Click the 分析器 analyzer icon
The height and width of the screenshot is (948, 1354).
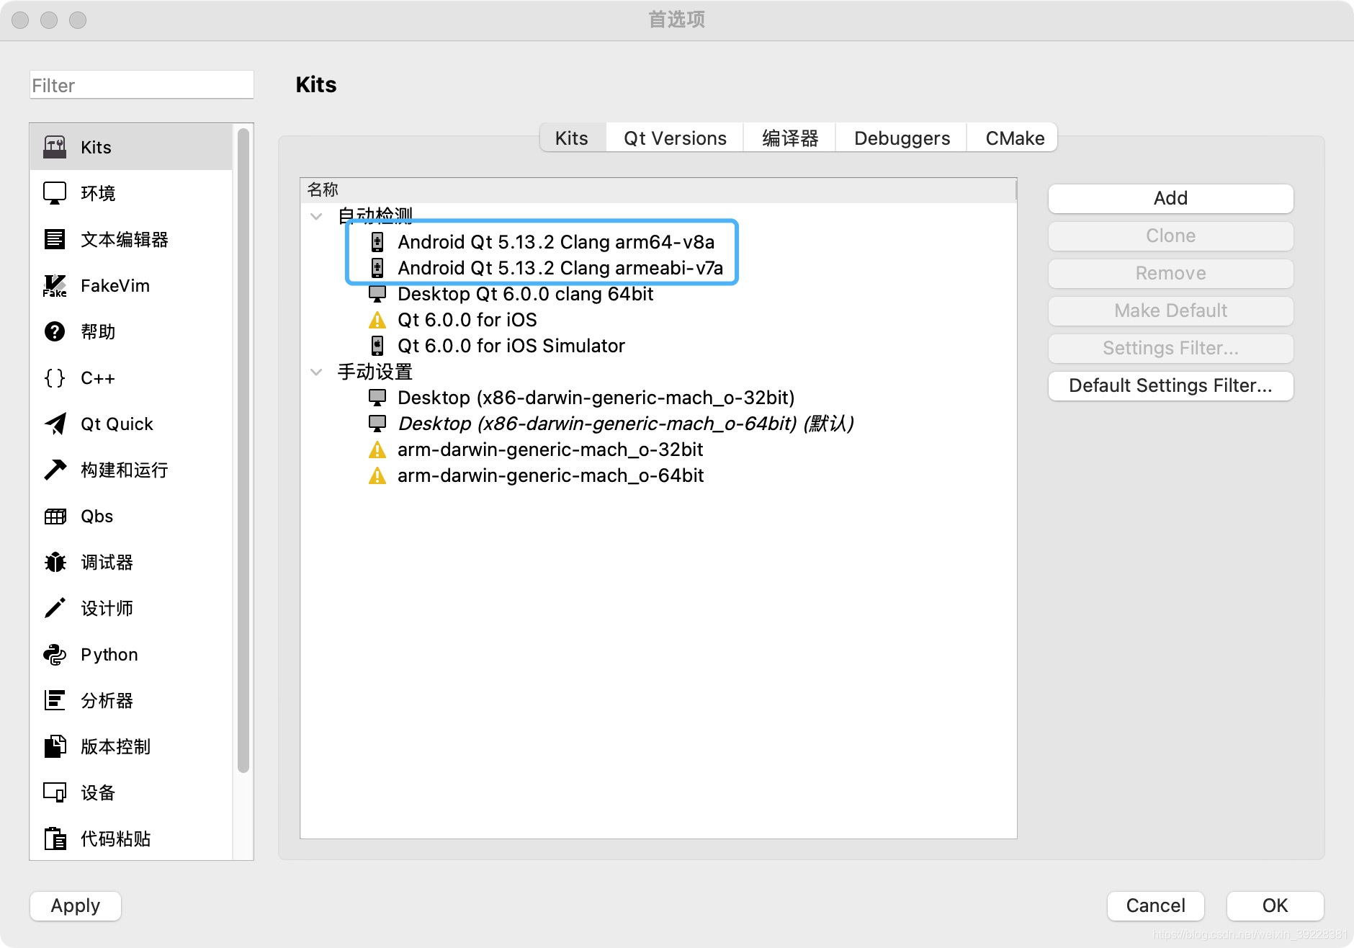pyautogui.click(x=55, y=700)
